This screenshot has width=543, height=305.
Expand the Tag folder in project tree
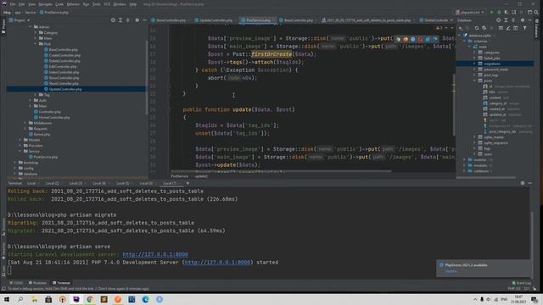(x=36, y=95)
